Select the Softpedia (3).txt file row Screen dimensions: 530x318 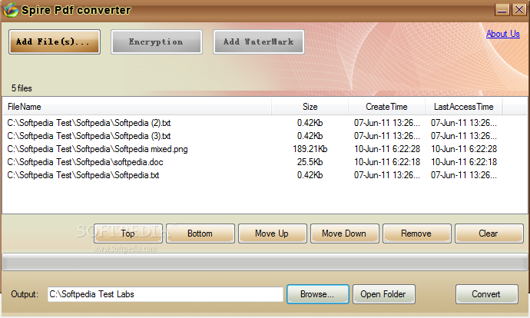pos(264,136)
